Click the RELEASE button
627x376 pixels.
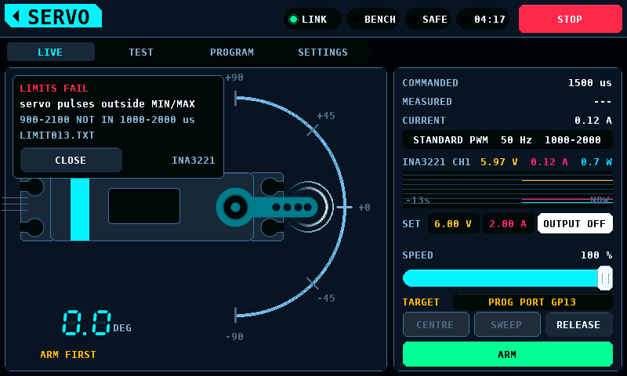[x=578, y=324]
